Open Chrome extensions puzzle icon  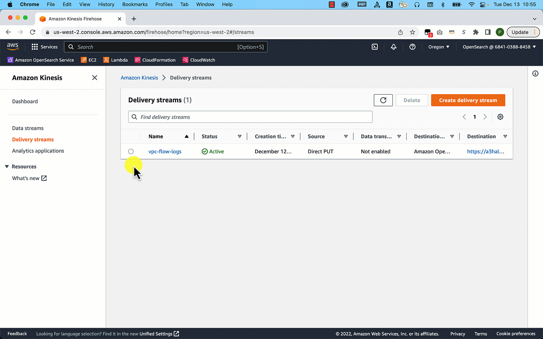[476, 32]
